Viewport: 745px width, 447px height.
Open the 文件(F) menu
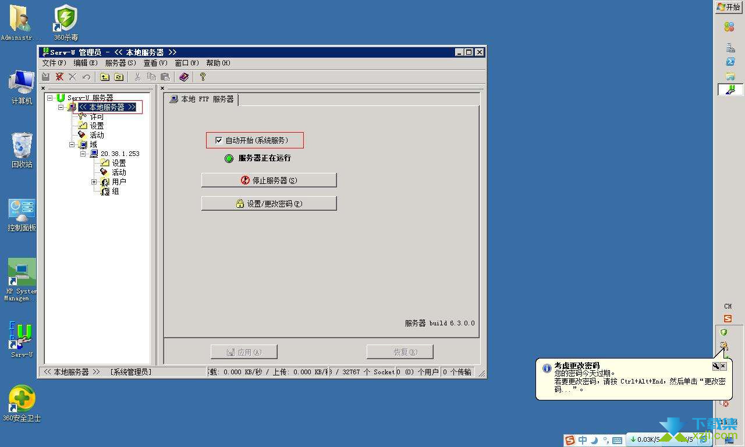(x=54, y=63)
